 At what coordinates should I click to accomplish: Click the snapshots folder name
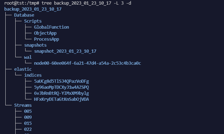[x=35, y=45]
